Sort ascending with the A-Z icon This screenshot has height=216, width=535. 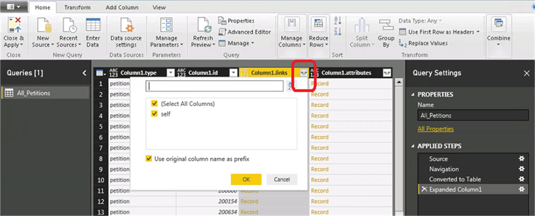point(338,20)
